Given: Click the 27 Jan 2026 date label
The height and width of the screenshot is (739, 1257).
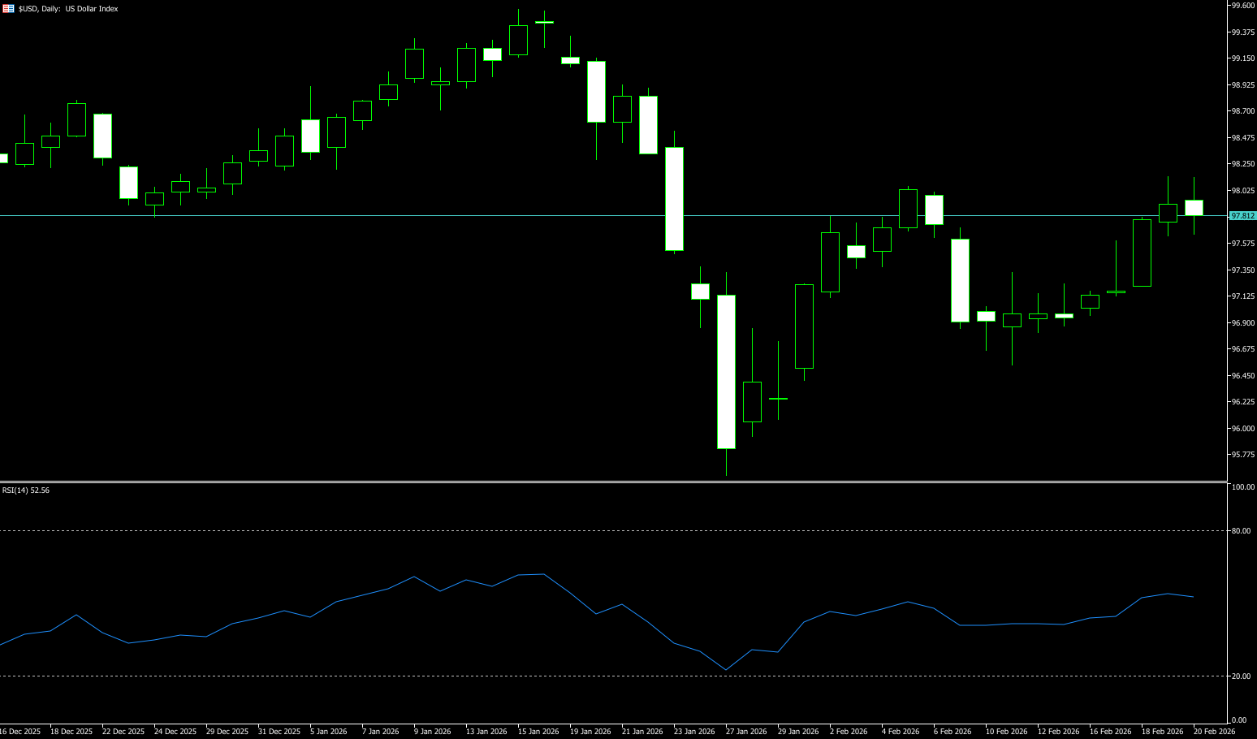Looking at the screenshot, I should pos(745,732).
